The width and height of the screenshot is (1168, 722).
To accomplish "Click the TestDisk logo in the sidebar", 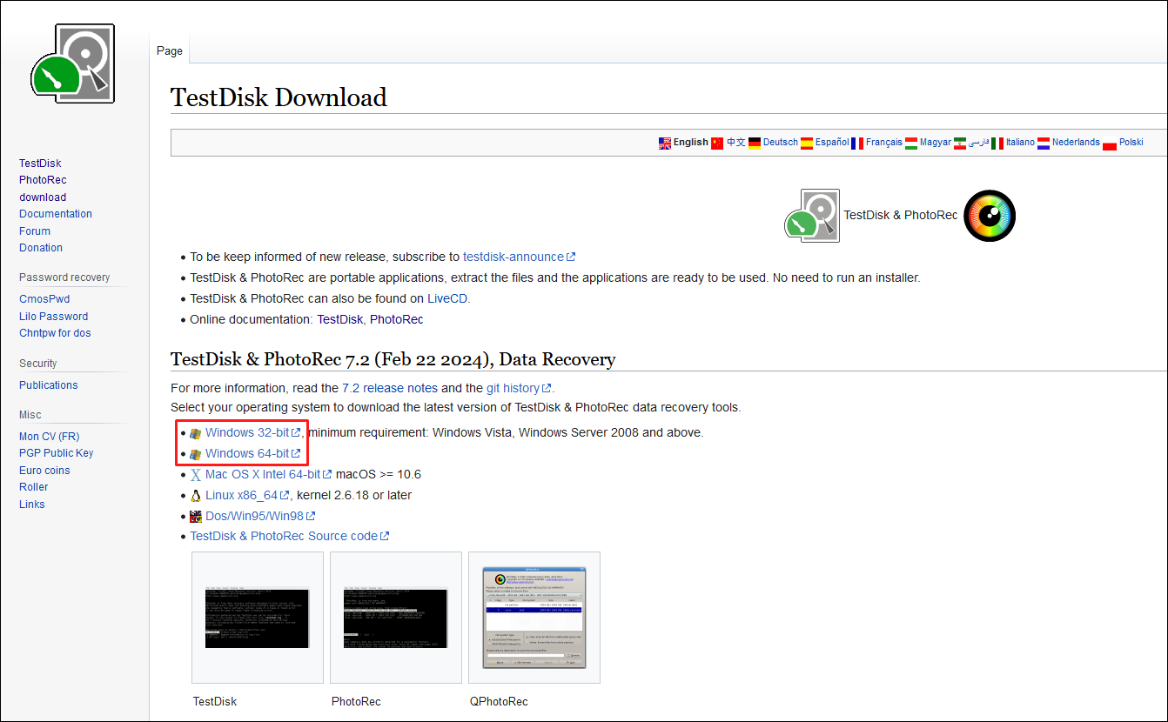I will click(x=73, y=64).
